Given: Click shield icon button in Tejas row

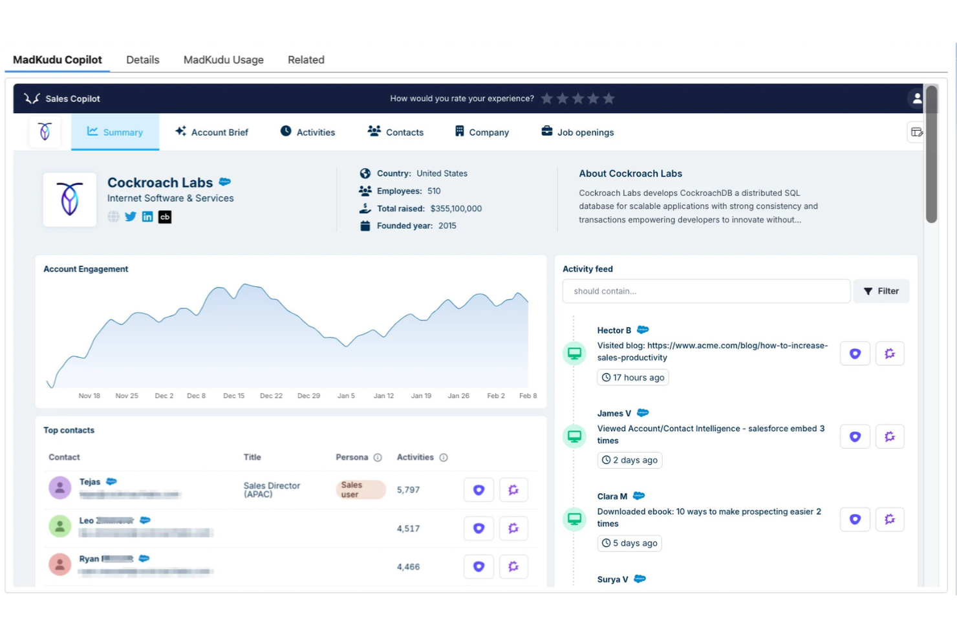Looking at the screenshot, I should 478,490.
